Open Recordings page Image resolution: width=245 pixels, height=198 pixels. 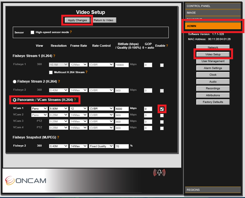pos(213,88)
